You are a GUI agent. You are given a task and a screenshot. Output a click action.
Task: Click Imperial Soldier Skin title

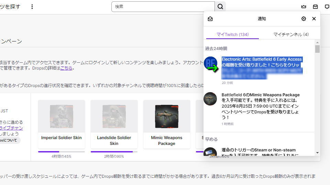pyautogui.click(x=62, y=138)
